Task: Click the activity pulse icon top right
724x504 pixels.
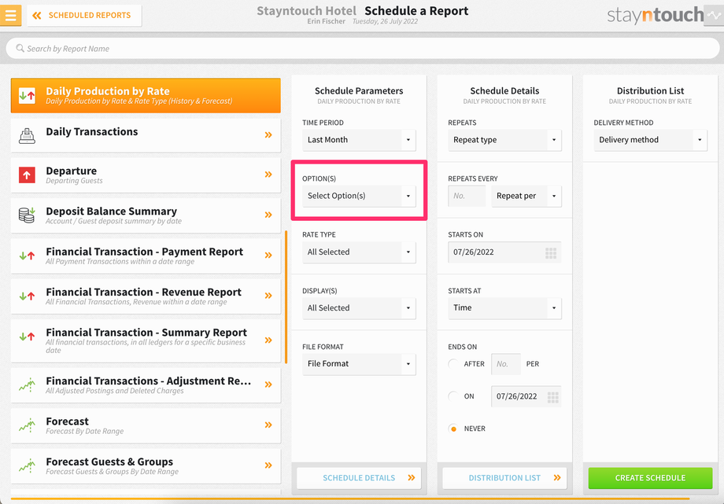Action: 714,15
